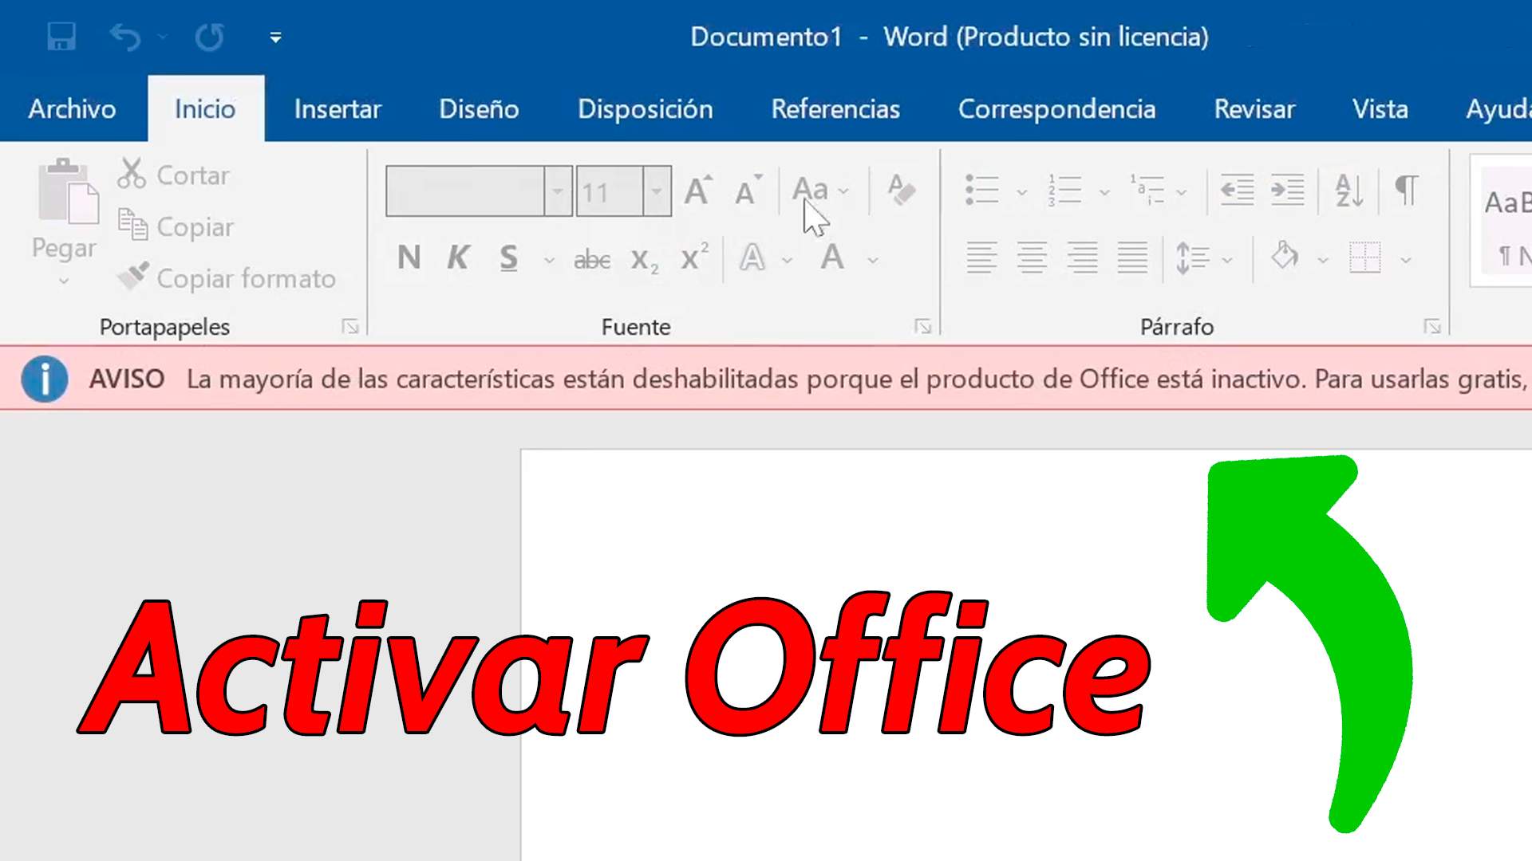Open the Fuente dialog launcher

[x=923, y=327]
